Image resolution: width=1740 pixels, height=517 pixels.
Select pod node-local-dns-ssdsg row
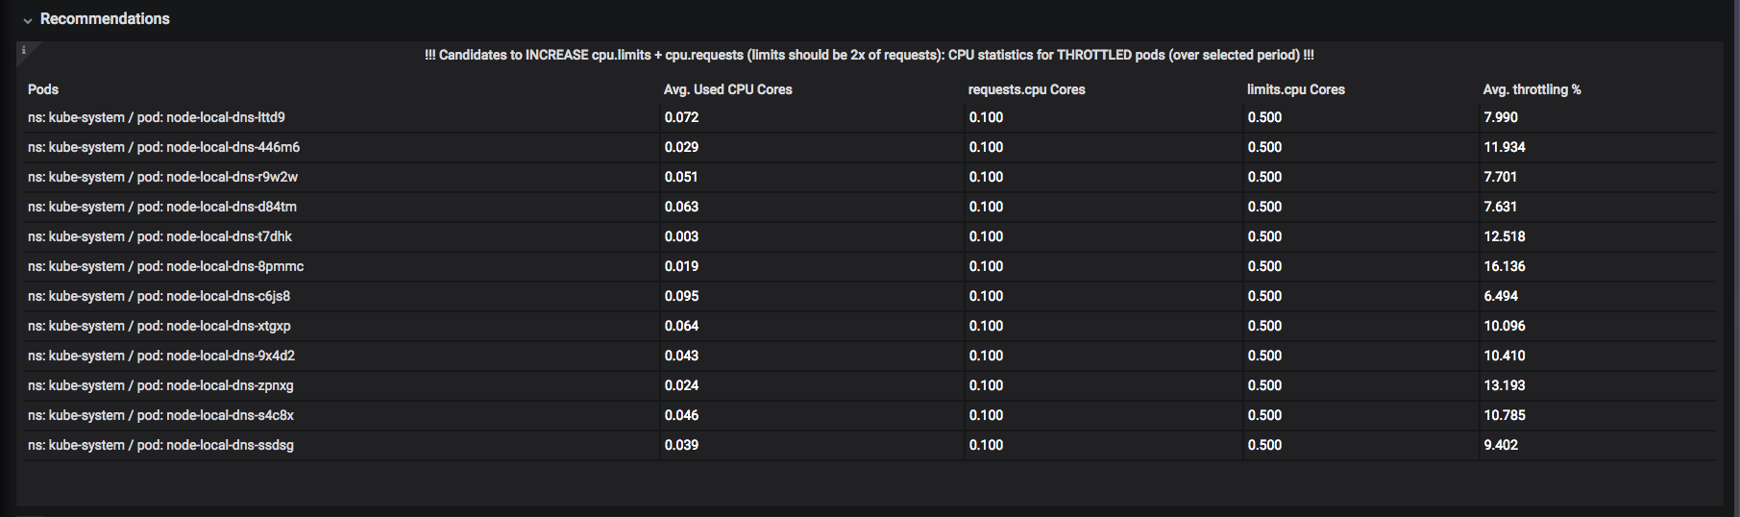160,445
